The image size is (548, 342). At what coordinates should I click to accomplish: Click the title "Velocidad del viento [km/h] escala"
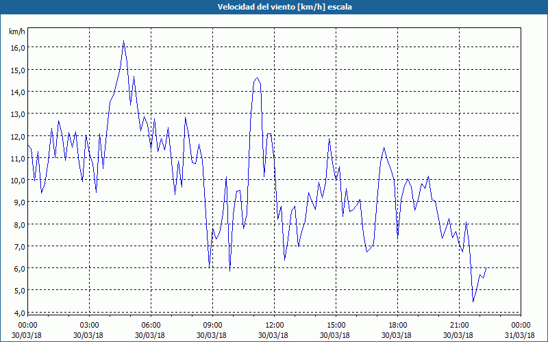(284, 7)
